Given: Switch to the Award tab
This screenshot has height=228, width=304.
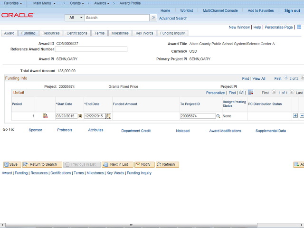Looking at the screenshot, I should click(9, 33).
